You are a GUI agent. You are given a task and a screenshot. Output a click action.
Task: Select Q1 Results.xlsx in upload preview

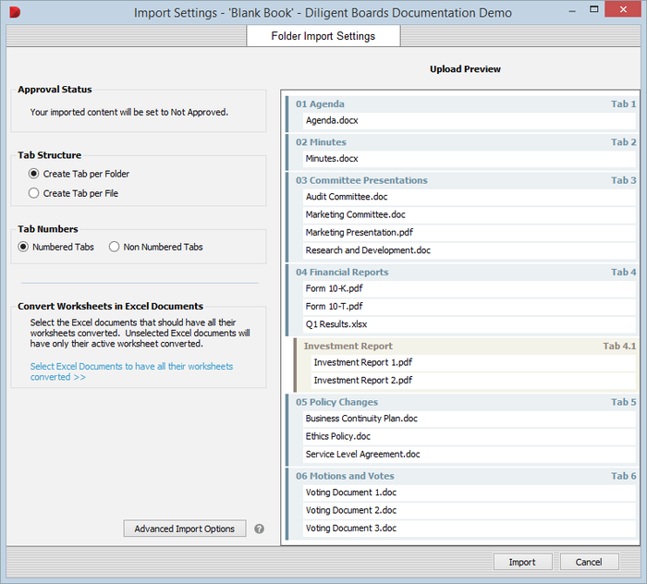(x=336, y=324)
